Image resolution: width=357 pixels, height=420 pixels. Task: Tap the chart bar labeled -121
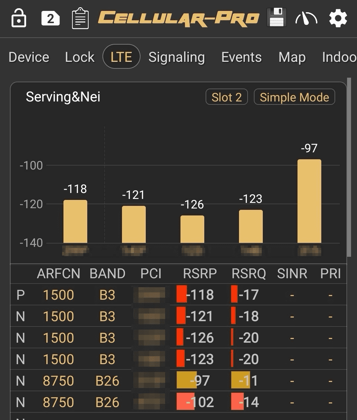click(134, 224)
